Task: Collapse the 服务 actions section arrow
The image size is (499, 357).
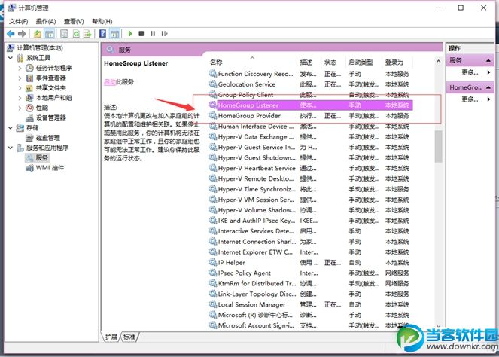Action: click(488, 60)
